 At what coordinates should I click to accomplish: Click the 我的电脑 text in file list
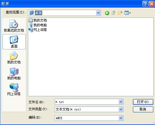40,25
